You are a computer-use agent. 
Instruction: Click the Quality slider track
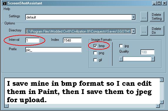click(137, 59)
